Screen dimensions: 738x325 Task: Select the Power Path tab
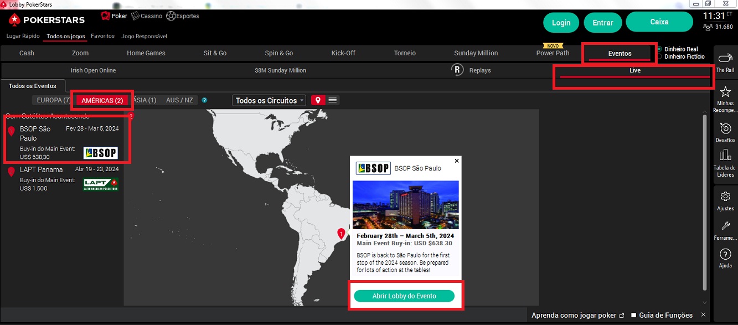(x=553, y=53)
